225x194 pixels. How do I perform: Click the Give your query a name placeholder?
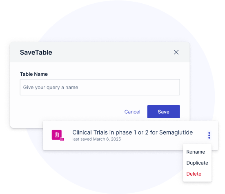[51, 87]
